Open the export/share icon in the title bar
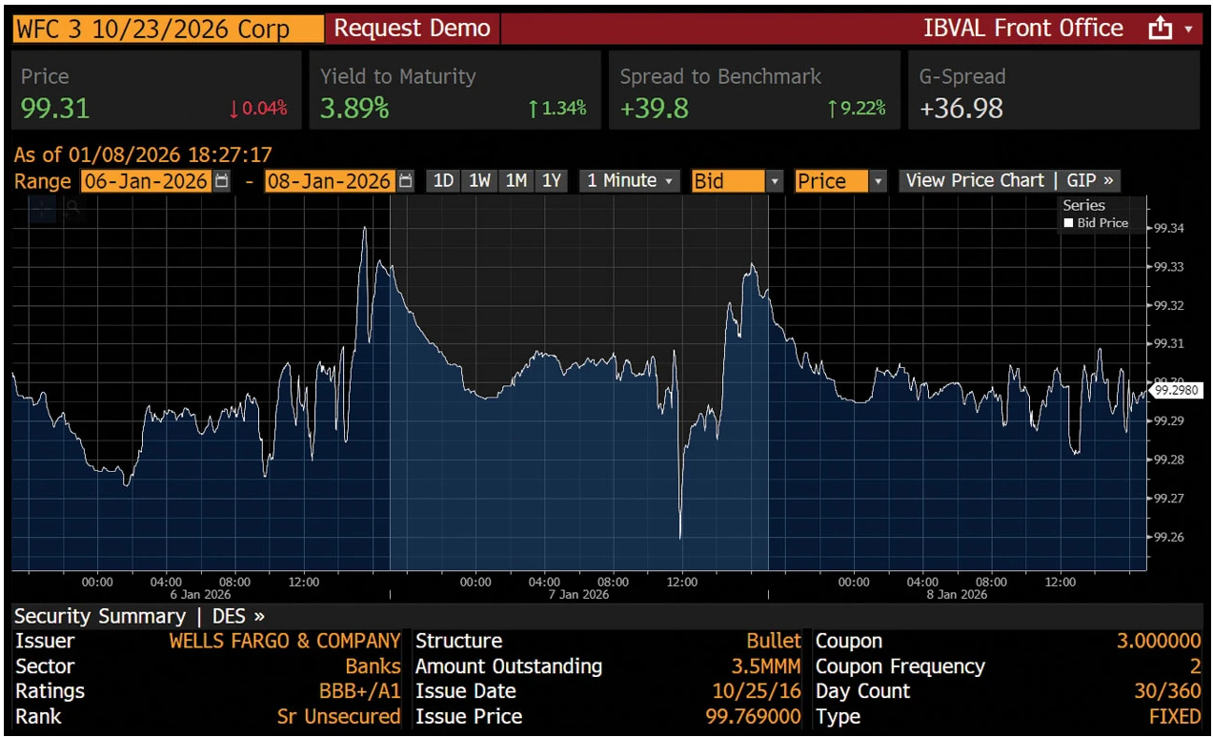Viewport: 1213px width, 737px height. (x=1160, y=28)
